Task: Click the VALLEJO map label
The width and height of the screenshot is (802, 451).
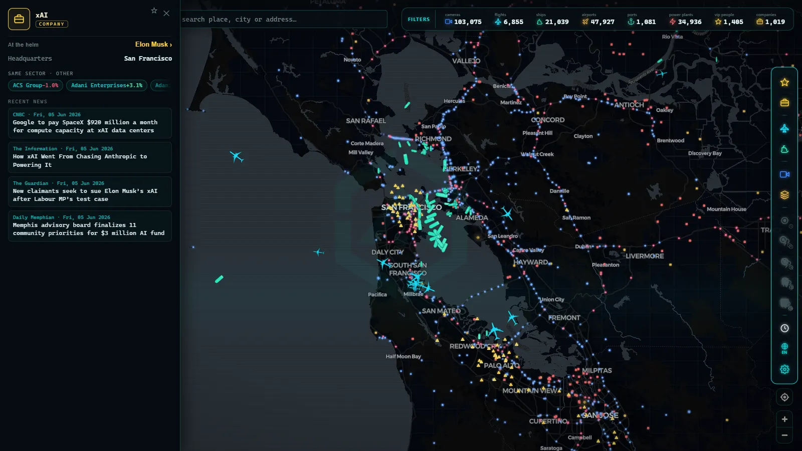Action: click(x=466, y=61)
